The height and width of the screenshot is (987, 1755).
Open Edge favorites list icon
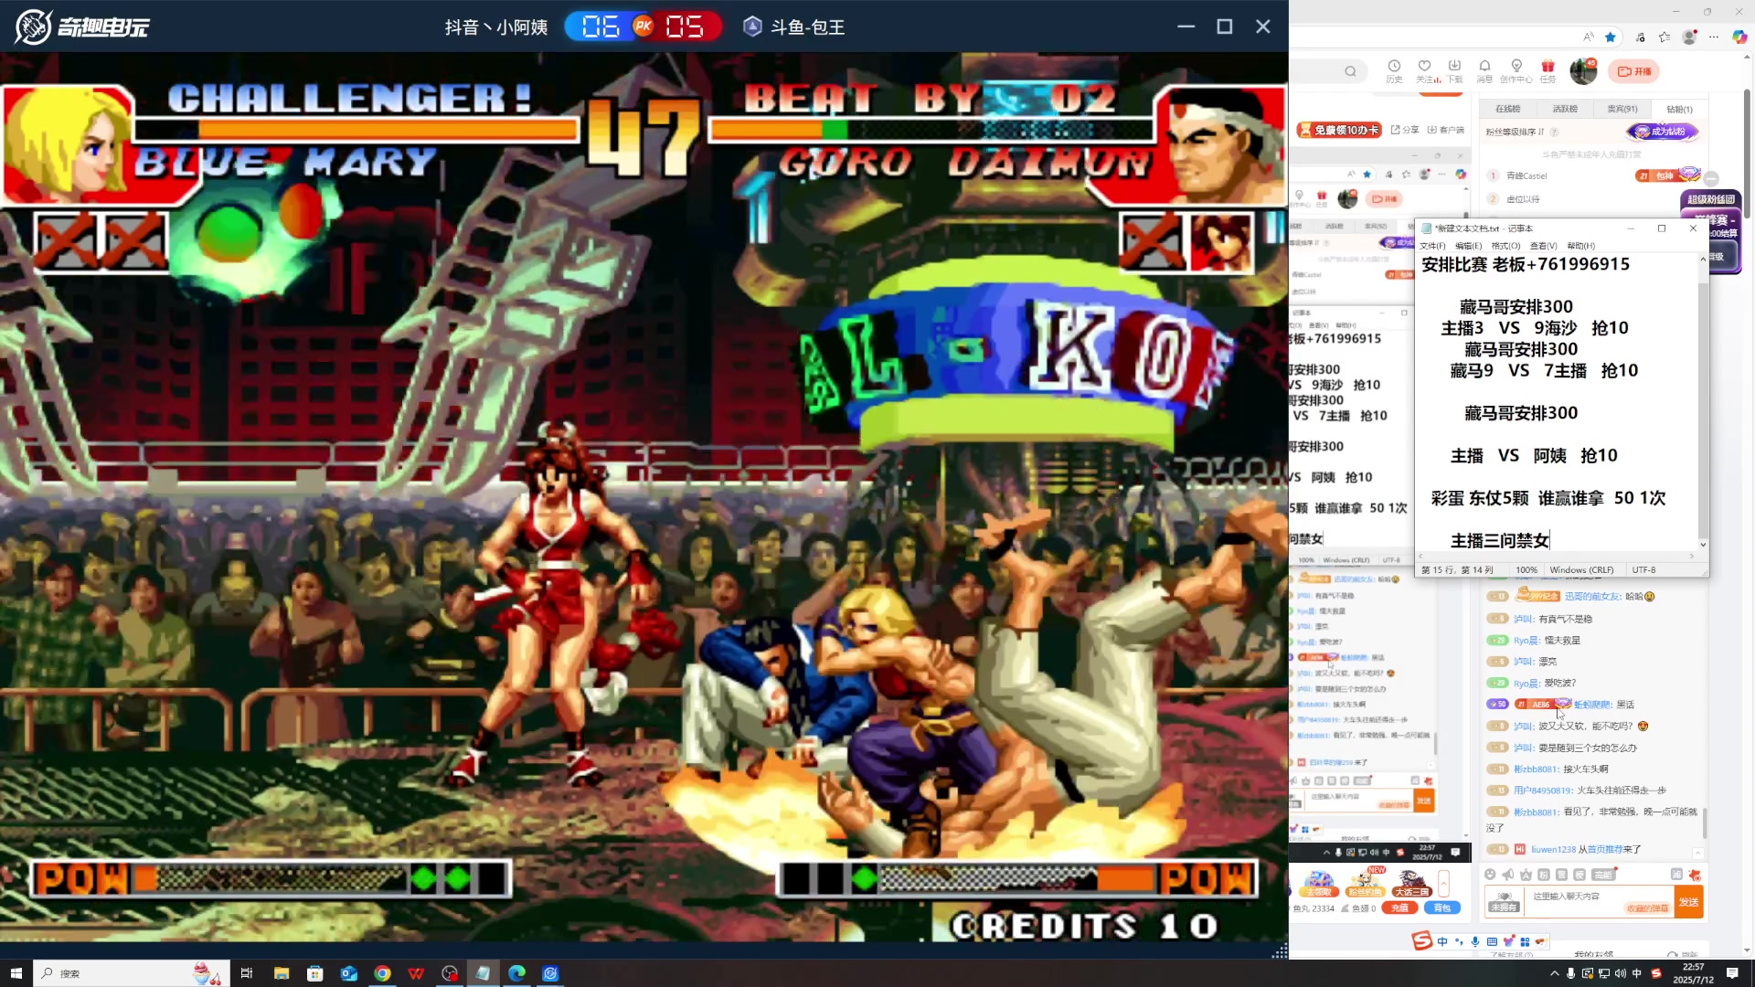point(1665,37)
